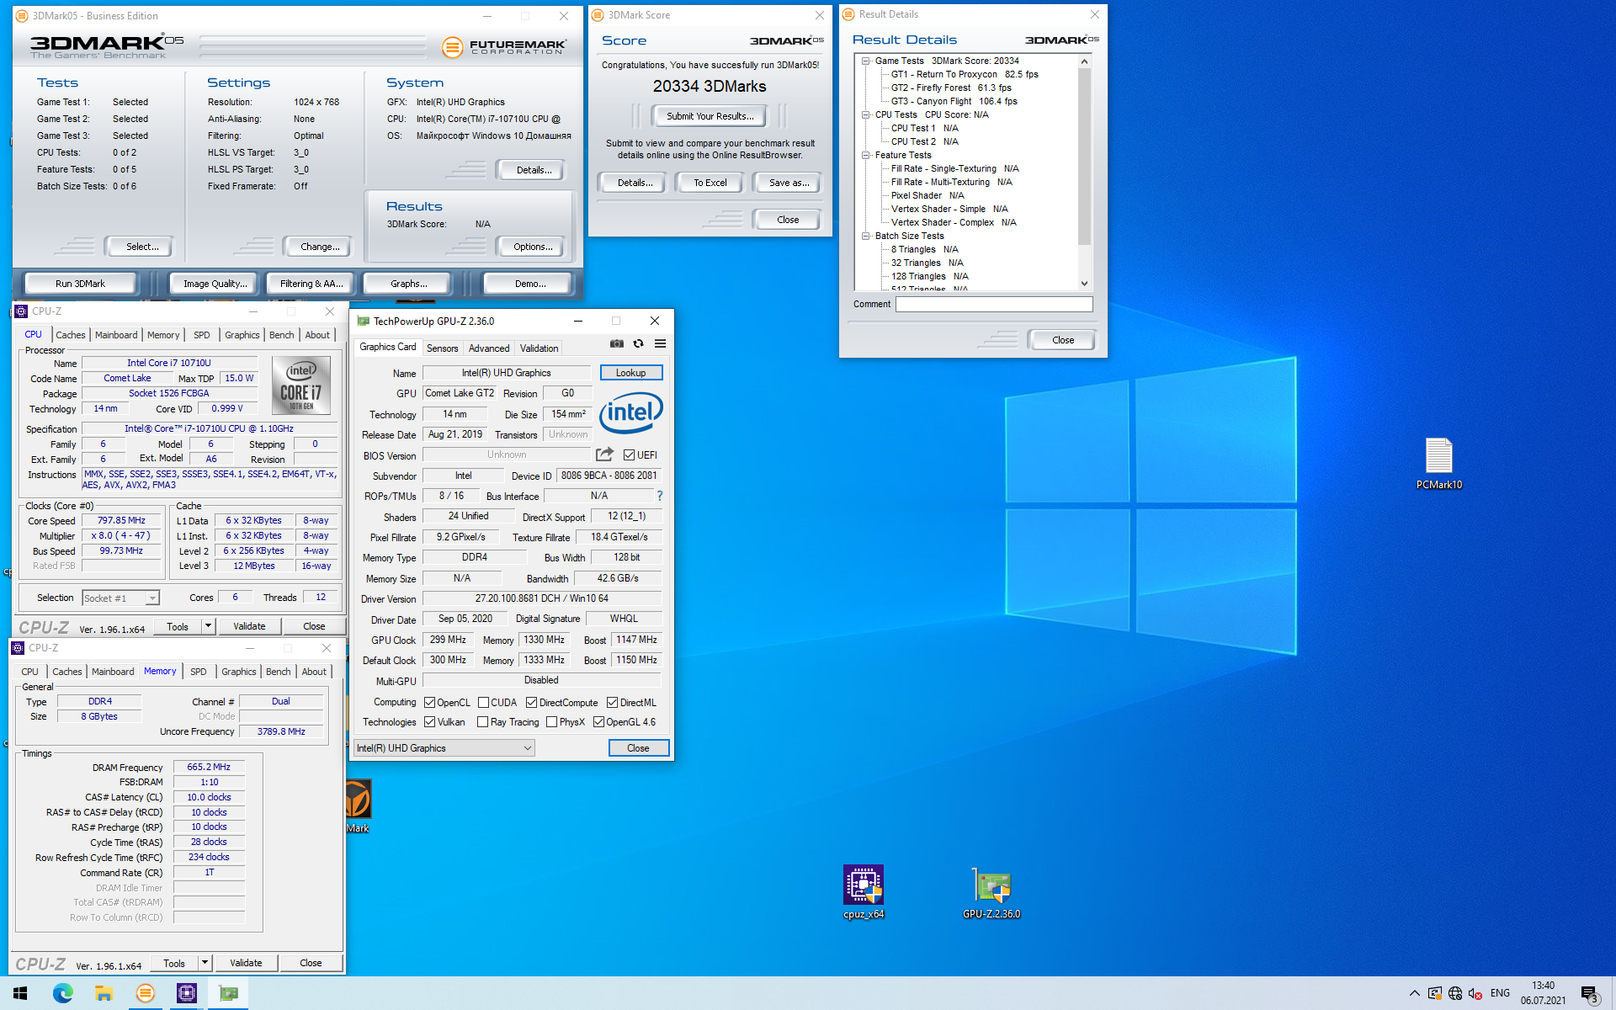
Task: Take a GPU-Z screenshot with camera icon
Action: coord(617,343)
